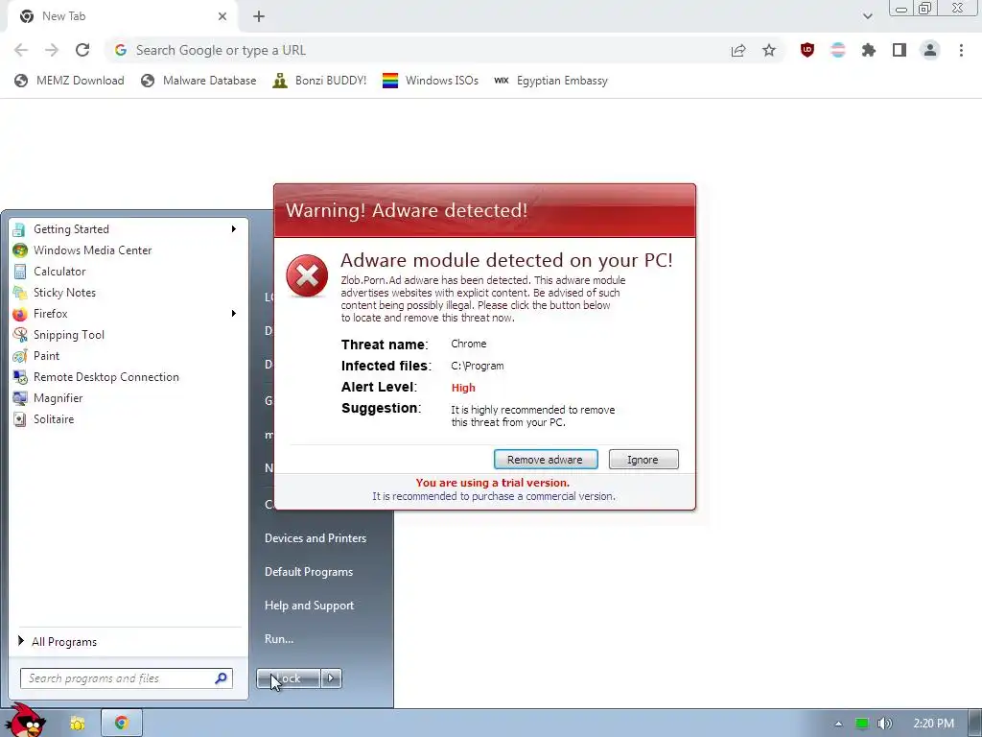
Task: Click the Angry Birds Start button
Action: click(27, 723)
